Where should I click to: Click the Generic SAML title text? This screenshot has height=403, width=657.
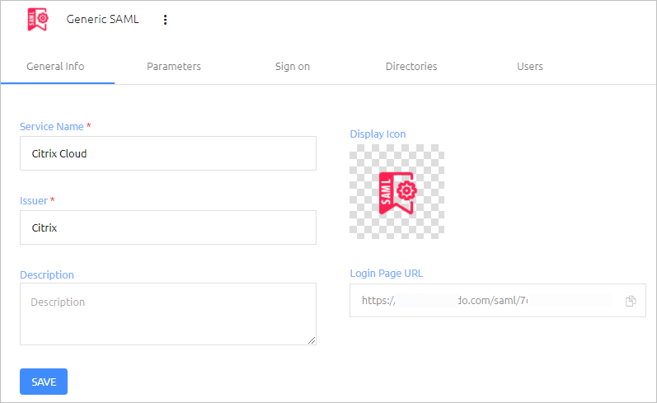coord(103,19)
